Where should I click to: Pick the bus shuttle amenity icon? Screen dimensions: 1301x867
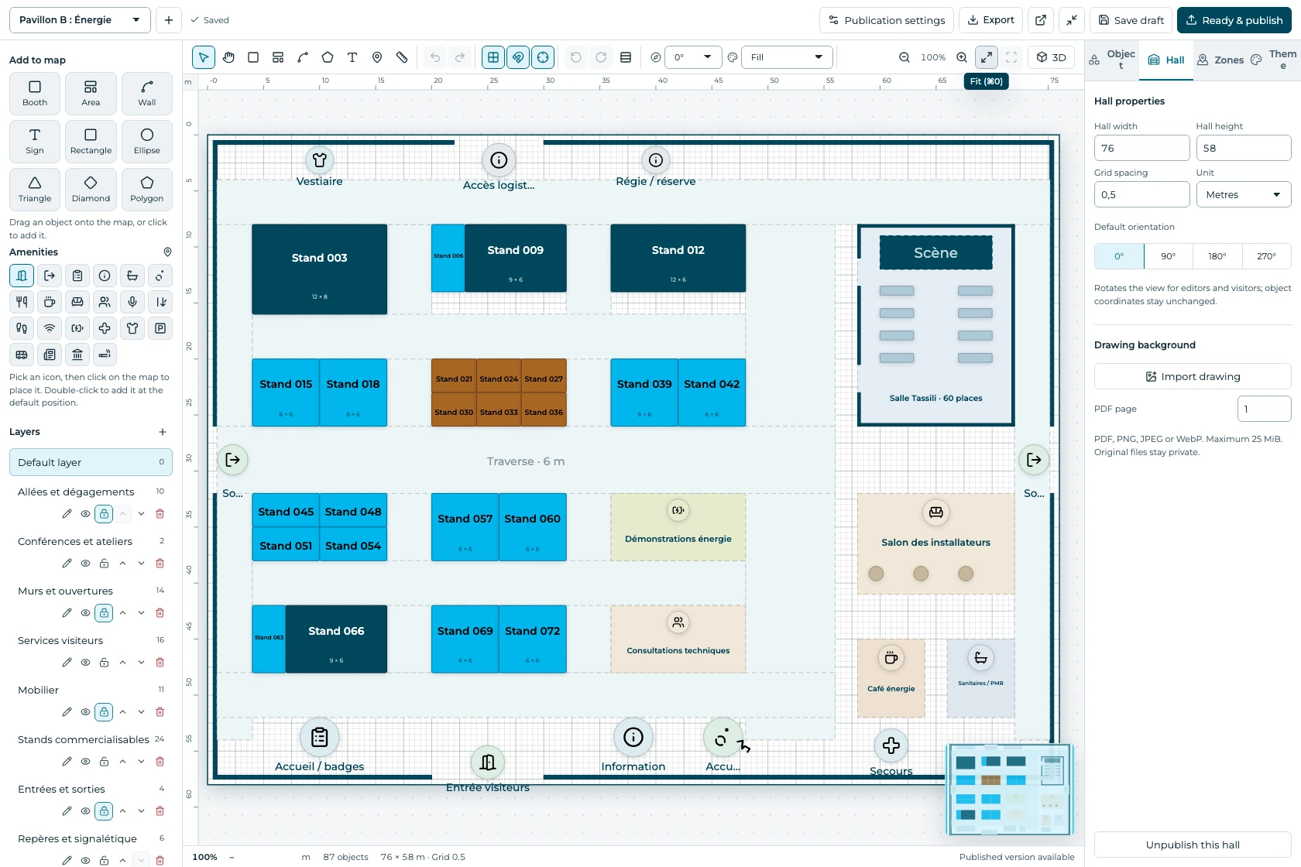[x=22, y=355]
